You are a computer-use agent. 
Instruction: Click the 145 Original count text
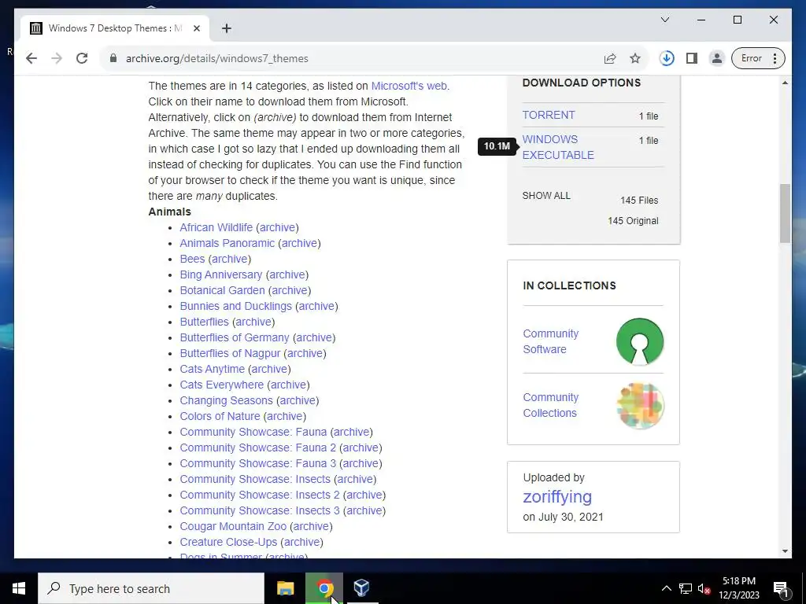click(633, 221)
